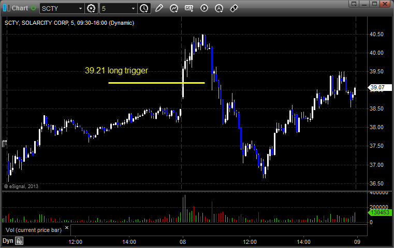Click the trade ticket arrows icon

(x=234, y=8)
